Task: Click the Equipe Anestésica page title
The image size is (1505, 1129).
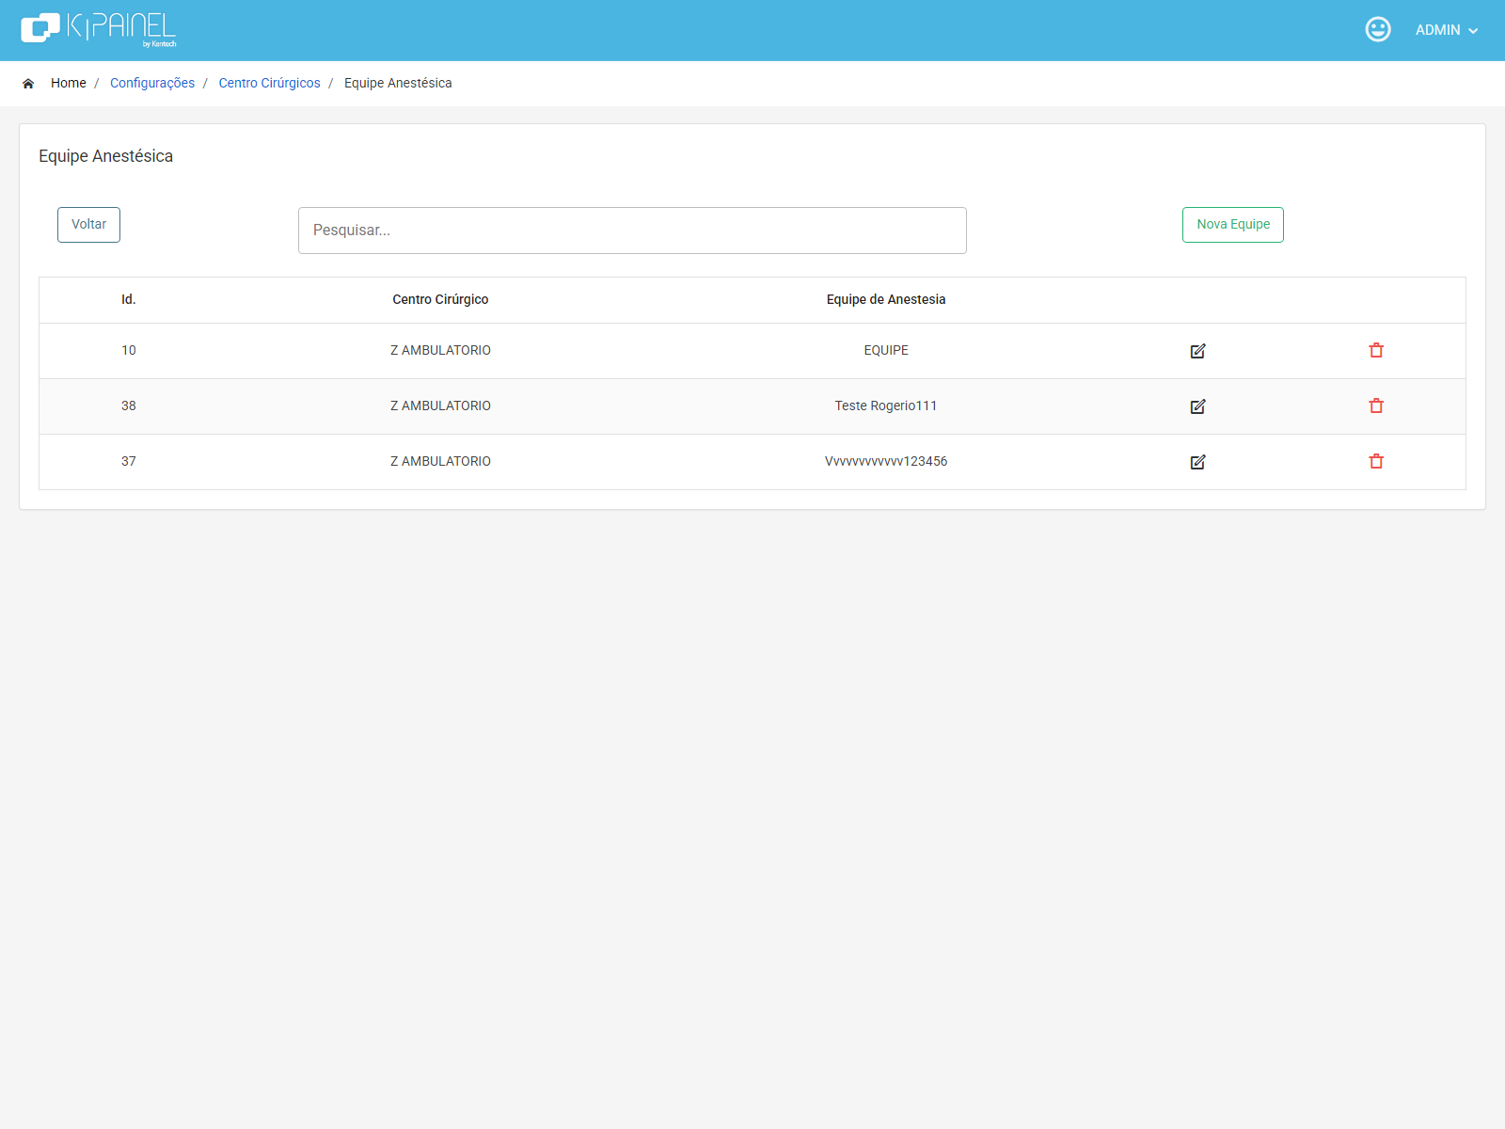Action: coord(105,156)
